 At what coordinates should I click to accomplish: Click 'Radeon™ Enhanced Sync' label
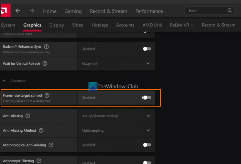[x=22, y=47]
